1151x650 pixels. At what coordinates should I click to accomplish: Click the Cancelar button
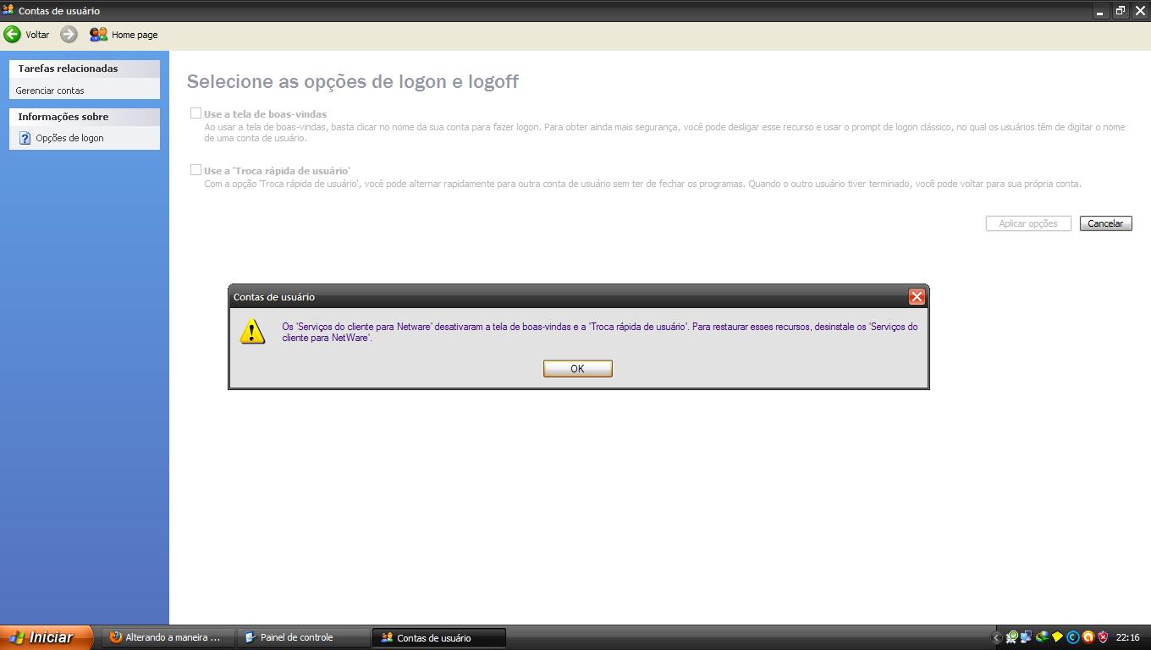(x=1105, y=223)
